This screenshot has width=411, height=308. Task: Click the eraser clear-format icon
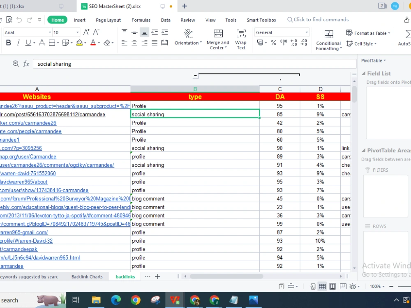[107, 43]
